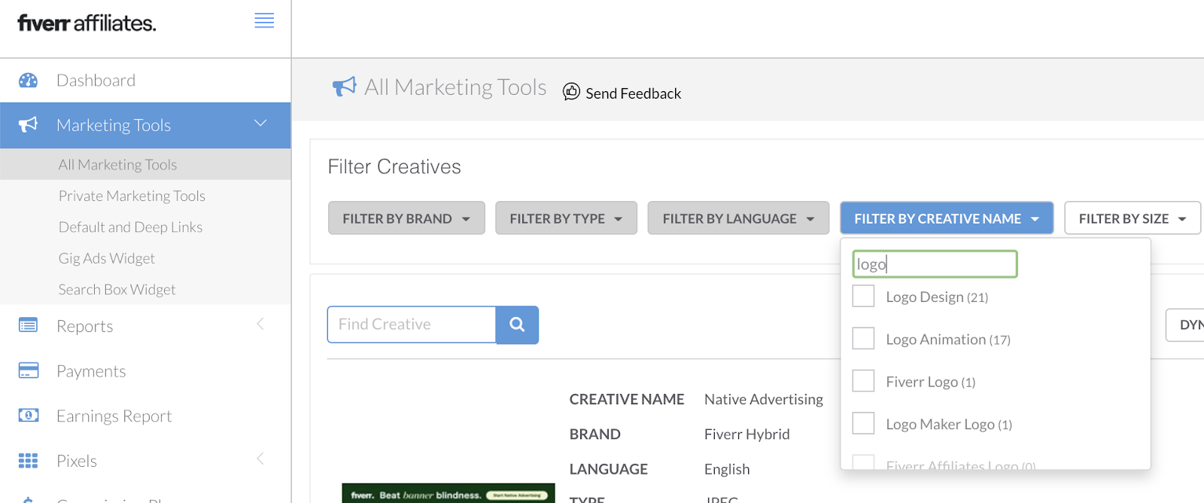This screenshot has height=503, width=1204.
Task: Select All Marketing Tools submenu item
Action: tap(118, 164)
